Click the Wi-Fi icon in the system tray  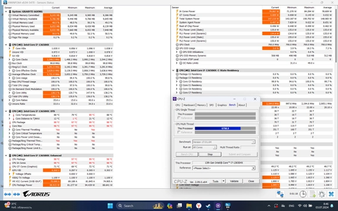click(300, 206)
